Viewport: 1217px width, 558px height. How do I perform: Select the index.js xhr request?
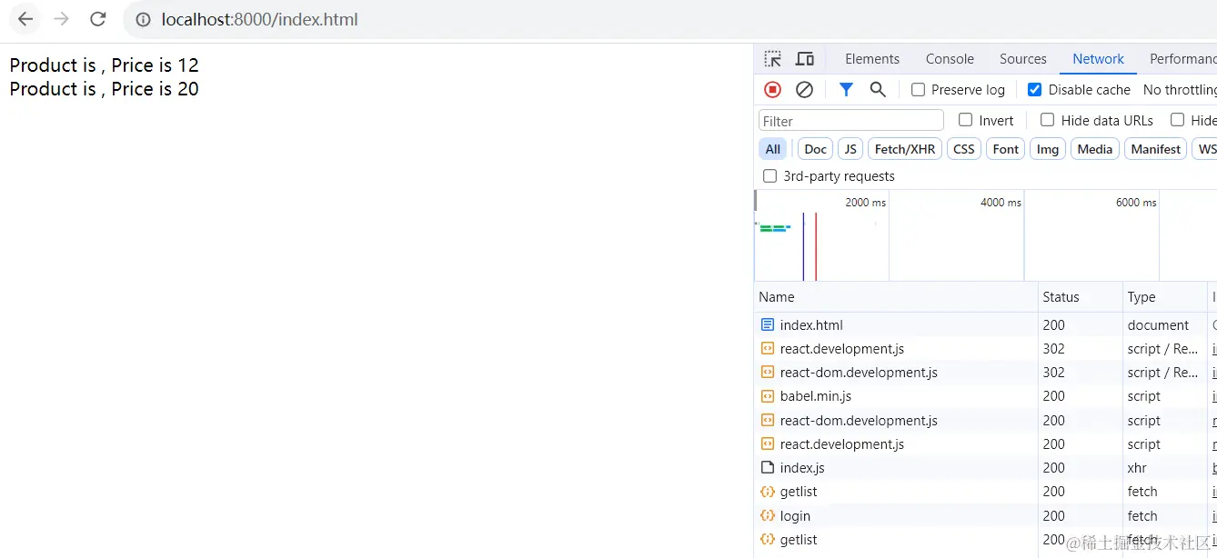point(986,468)
